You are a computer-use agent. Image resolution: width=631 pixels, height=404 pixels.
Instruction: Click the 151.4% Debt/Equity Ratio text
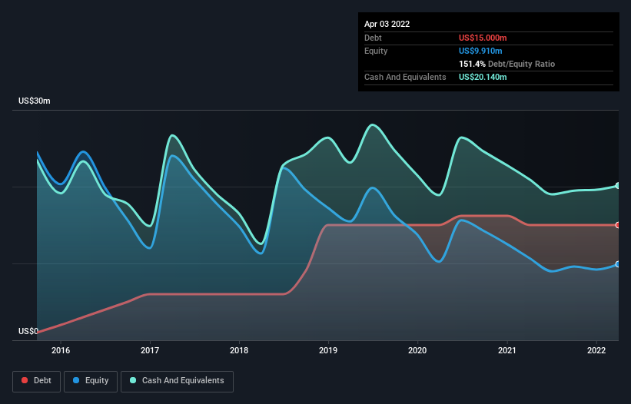tap(506, 64)
